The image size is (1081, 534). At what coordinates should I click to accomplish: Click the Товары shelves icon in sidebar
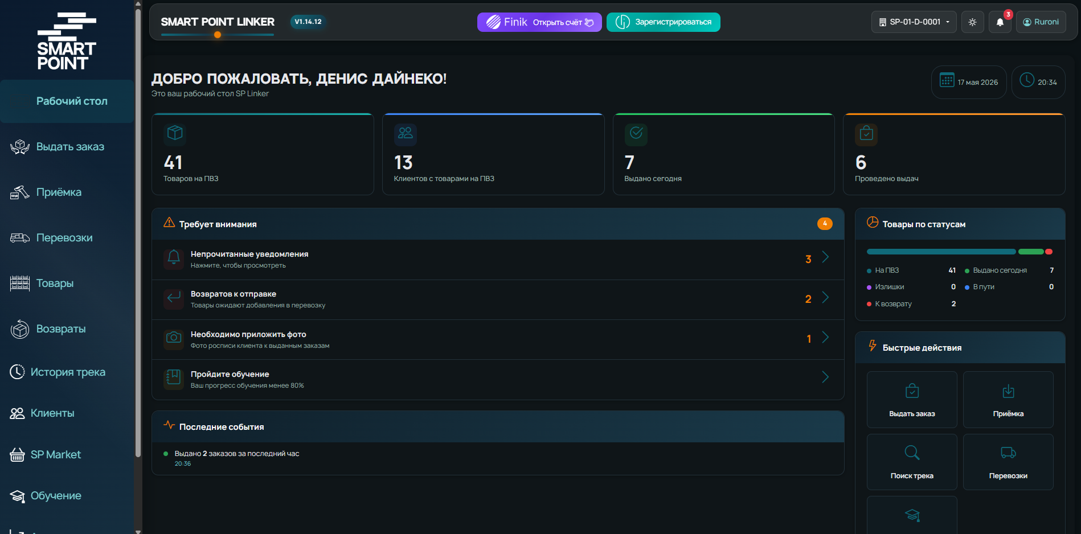[20, 283]
